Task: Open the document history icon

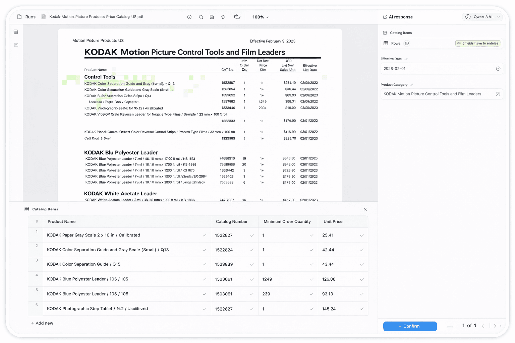Action: tap(189, 17)
